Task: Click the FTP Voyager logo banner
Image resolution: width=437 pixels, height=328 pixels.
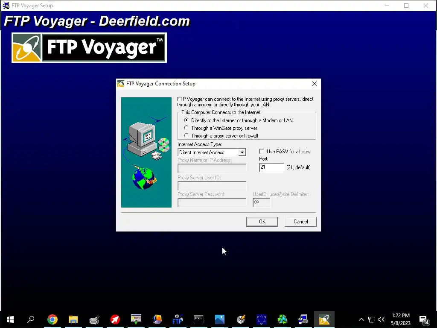Action: click(x=89, y=48)
